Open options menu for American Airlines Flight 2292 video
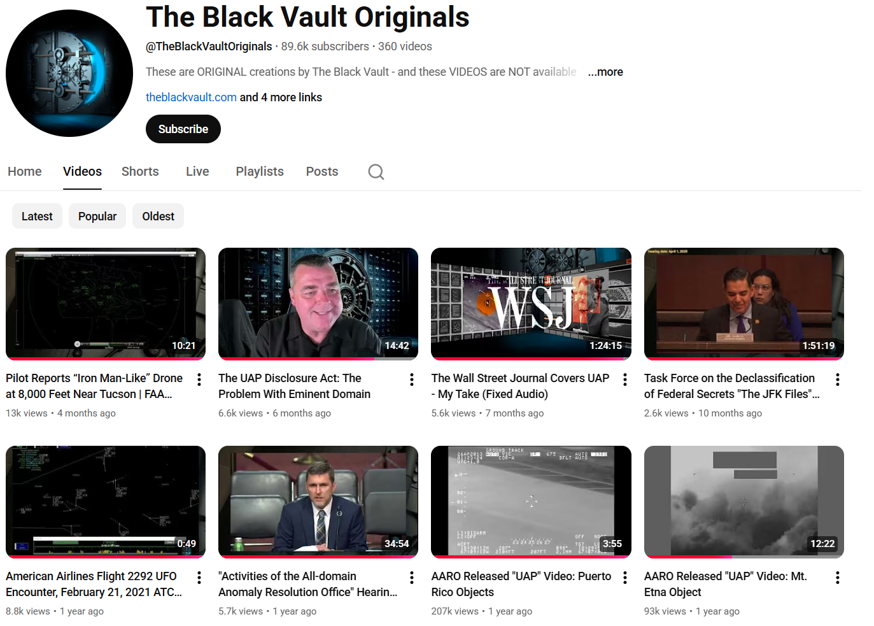 point(199,578)
